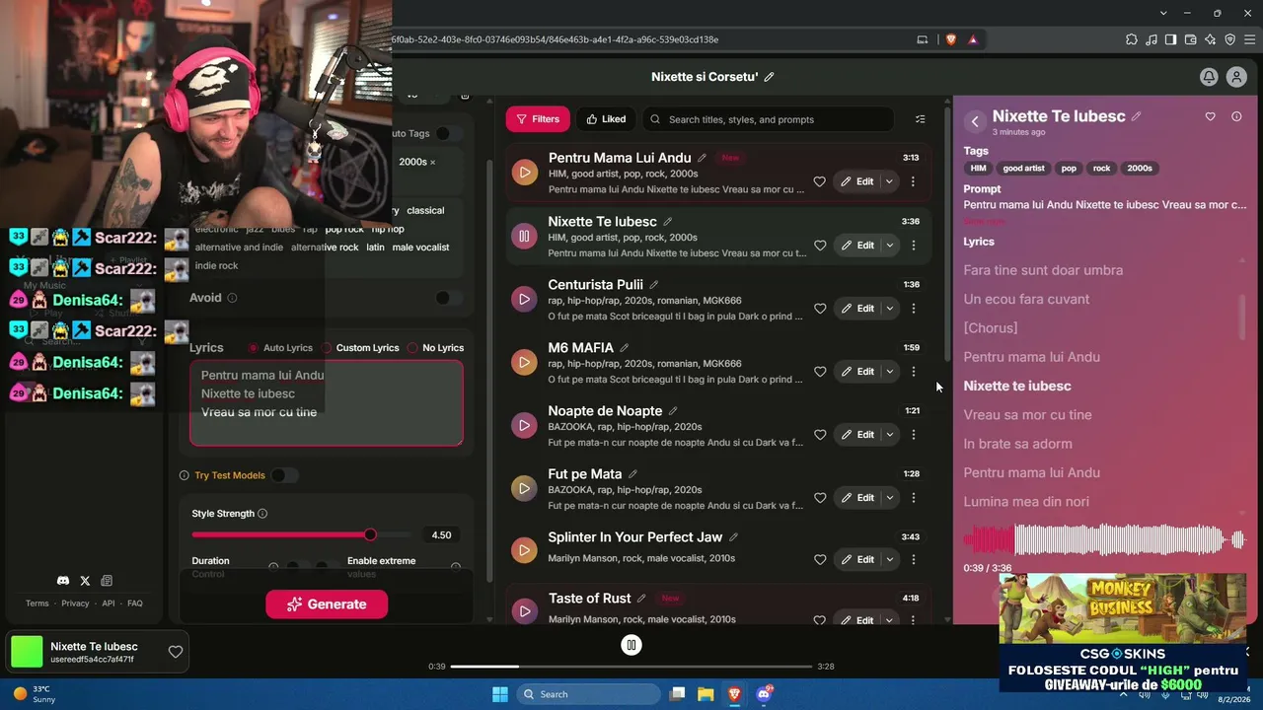The height and width of the screenshot is (710, 1263).
Task: Open the Filters panel
Action: tap(538, 119)
